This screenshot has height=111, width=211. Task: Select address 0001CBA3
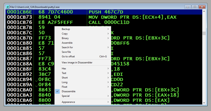[x=20, y=95]
